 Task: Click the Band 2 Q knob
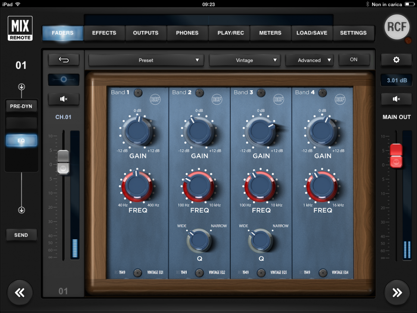199,241
